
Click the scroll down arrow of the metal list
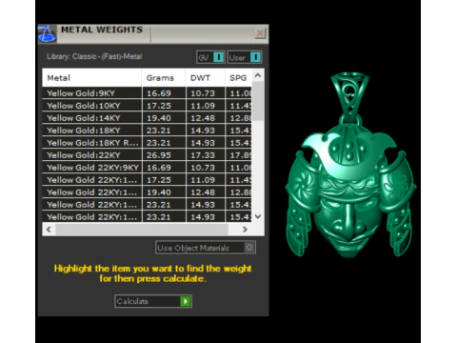[258, 216]
